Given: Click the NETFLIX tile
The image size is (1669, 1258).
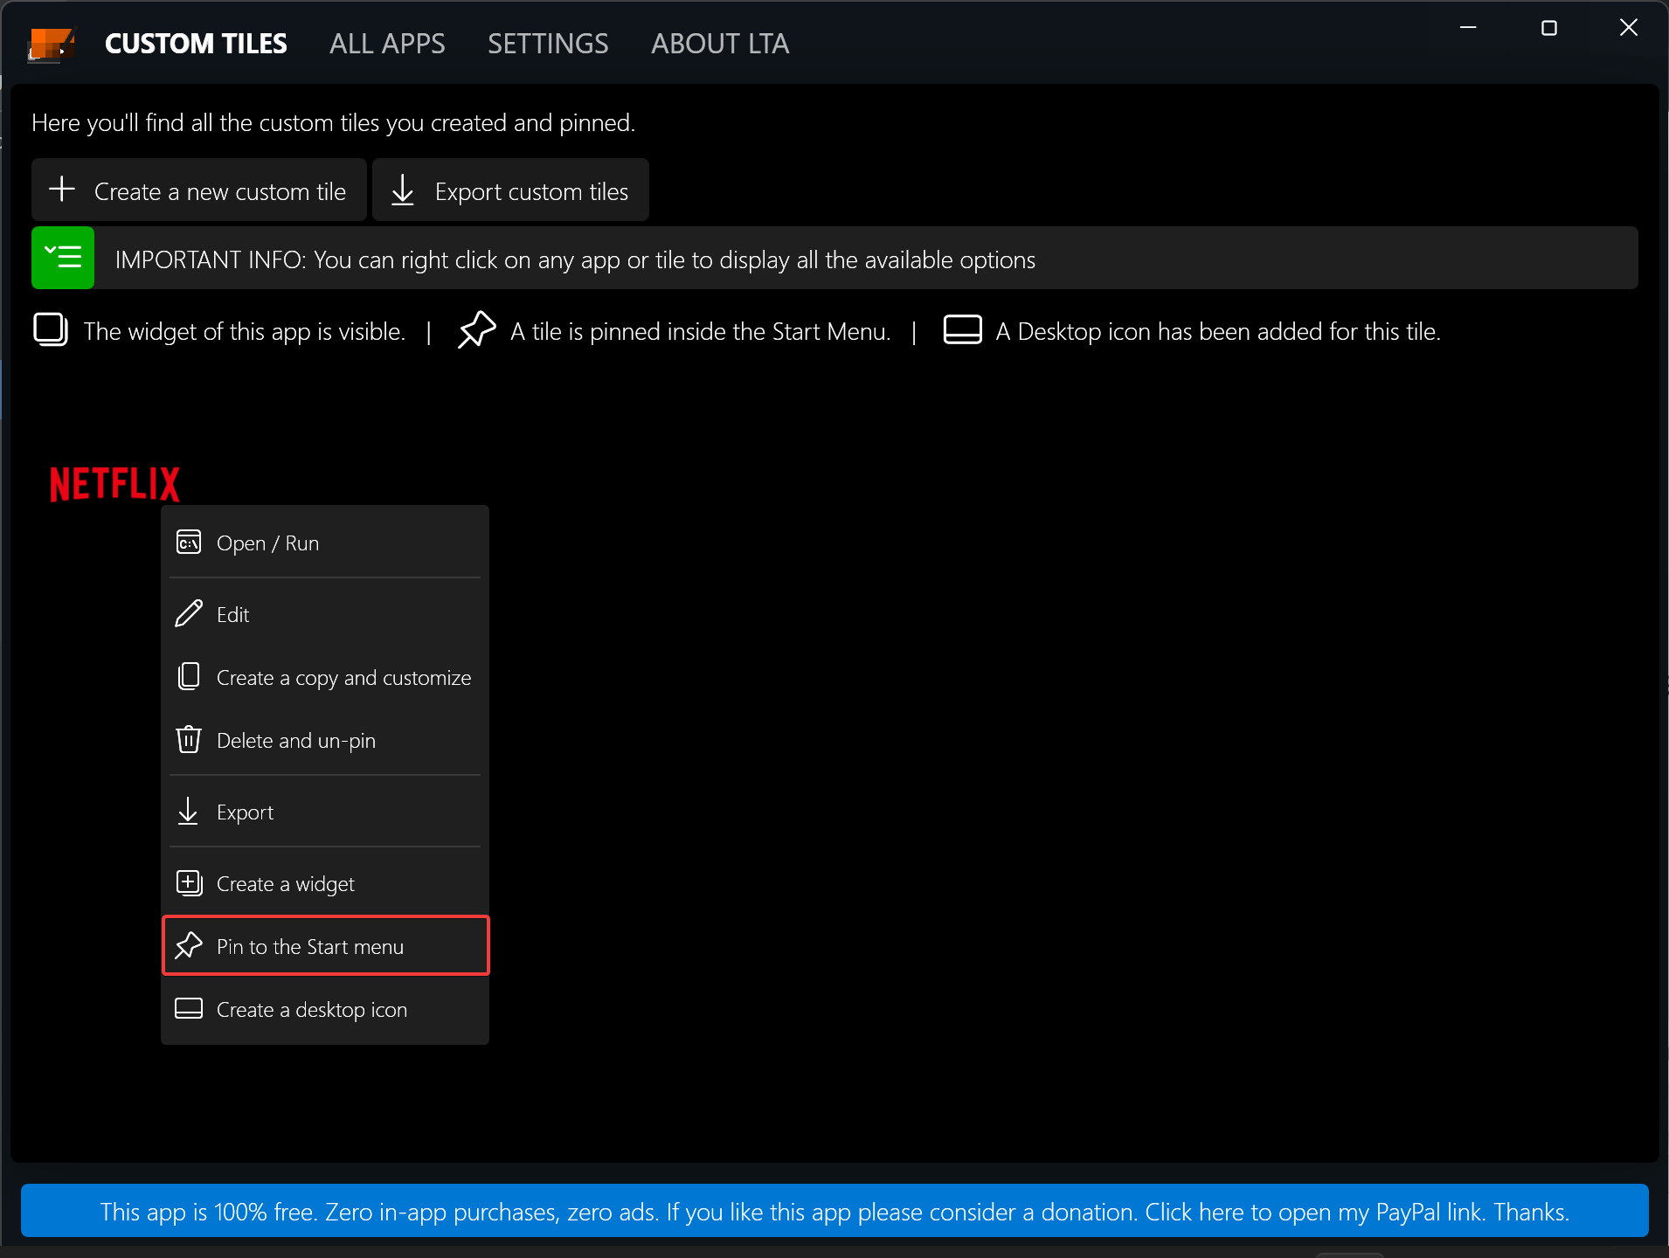Looking at the screenshot, I should pyautogui.click(x=114, y=483).
